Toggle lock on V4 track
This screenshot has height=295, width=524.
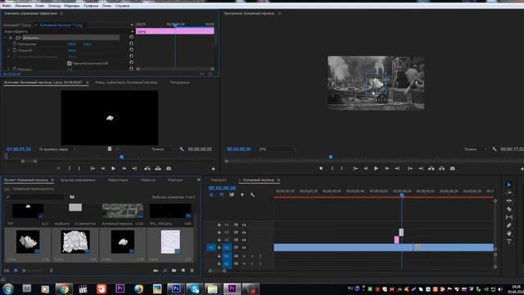(x=219, y=225)
